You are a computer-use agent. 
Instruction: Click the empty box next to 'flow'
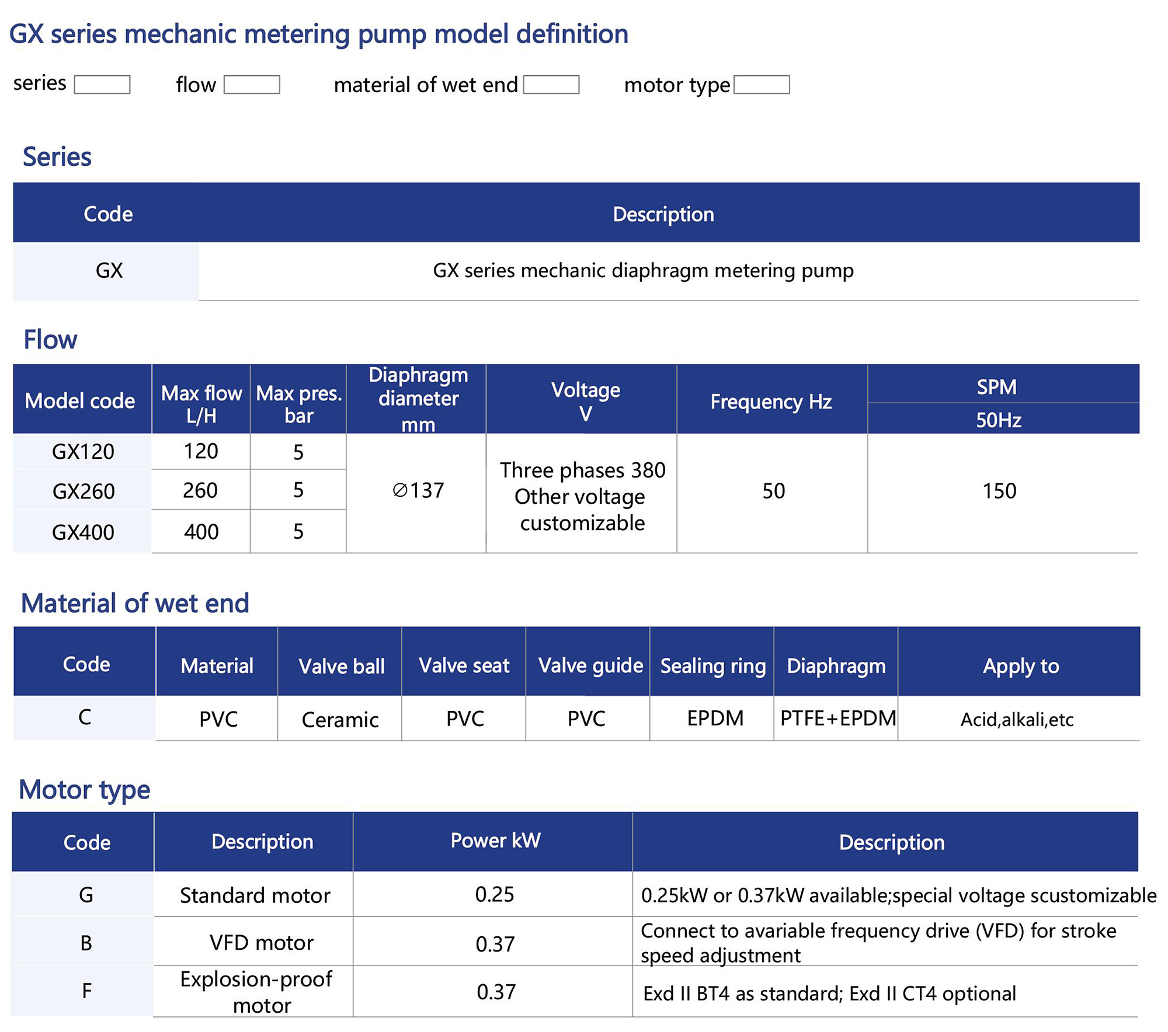coord(252,85)
